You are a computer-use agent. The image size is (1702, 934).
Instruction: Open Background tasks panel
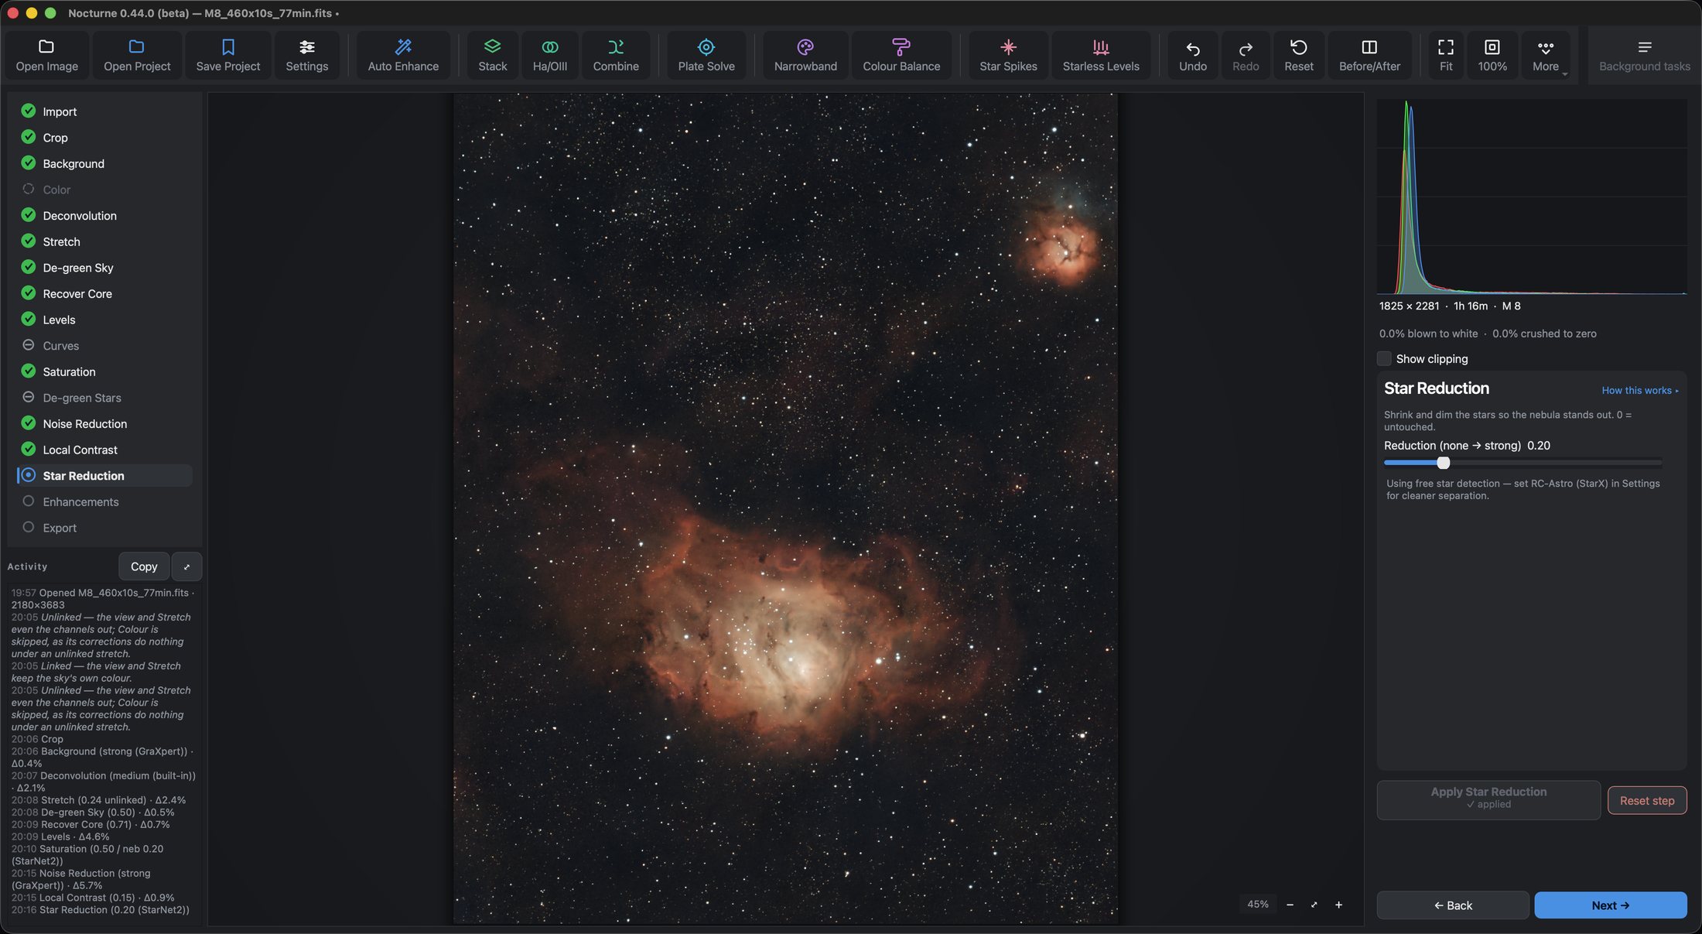(x=1644, y=55)
